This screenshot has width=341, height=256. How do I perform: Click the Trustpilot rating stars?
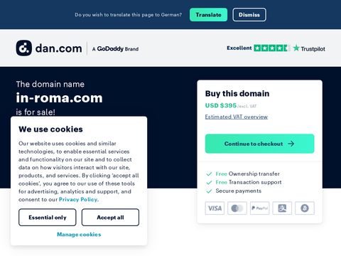pyautogui.click(x=272, y=48)
